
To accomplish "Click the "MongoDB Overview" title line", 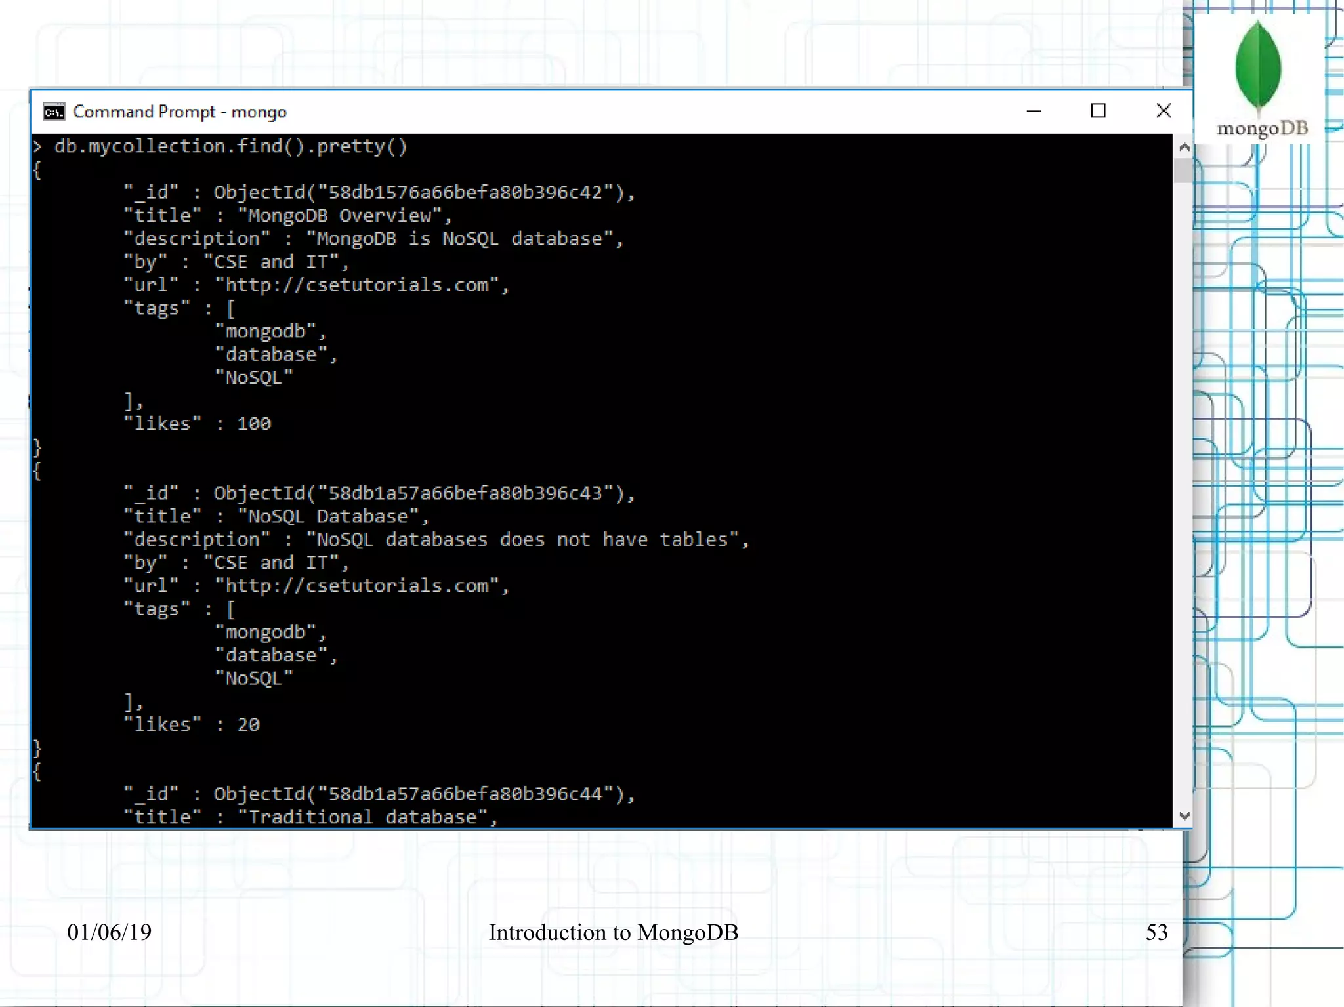I will 287,215.
